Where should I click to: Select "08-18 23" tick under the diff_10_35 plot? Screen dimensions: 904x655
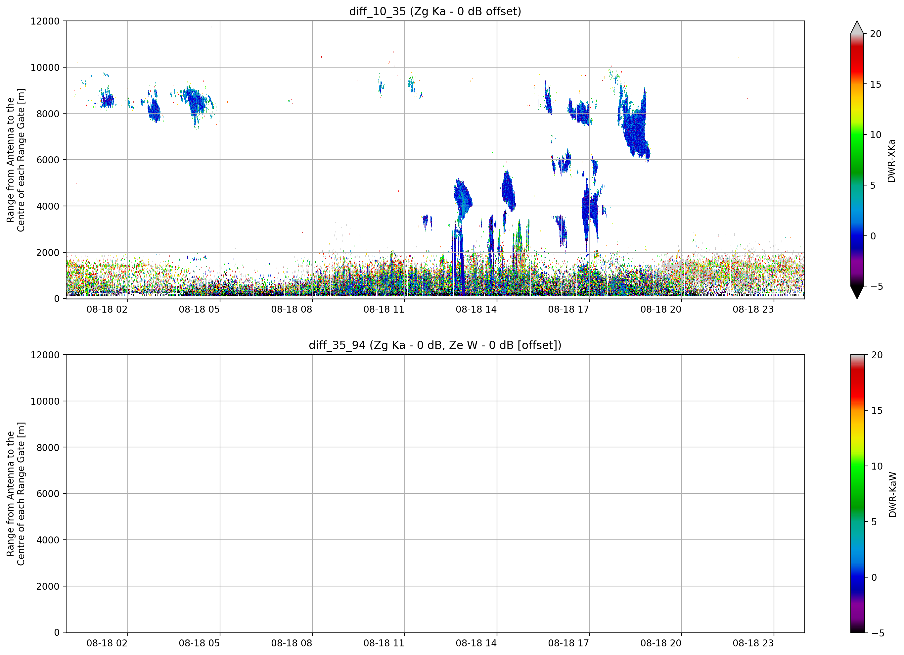(x=753, y=310)
